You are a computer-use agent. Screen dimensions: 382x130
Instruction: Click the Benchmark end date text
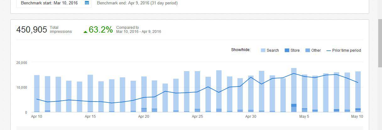137,3
